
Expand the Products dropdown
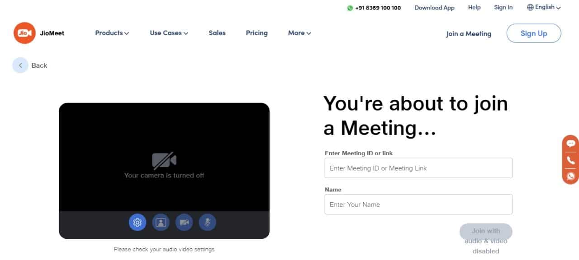[112, 33]
